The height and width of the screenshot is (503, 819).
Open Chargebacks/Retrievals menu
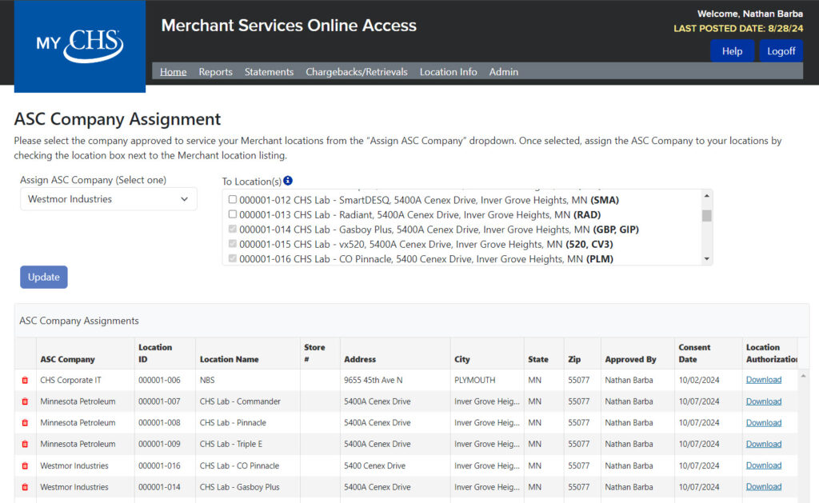(356, 71)
